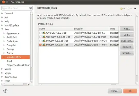Expand the Appearance node under Java
This screenshot has width=139, height=96.
tap(4, 33)
